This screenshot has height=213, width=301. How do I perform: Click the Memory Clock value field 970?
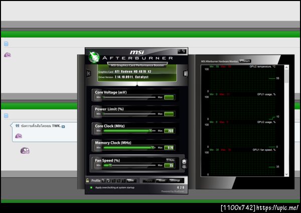[x=169, y=148]
